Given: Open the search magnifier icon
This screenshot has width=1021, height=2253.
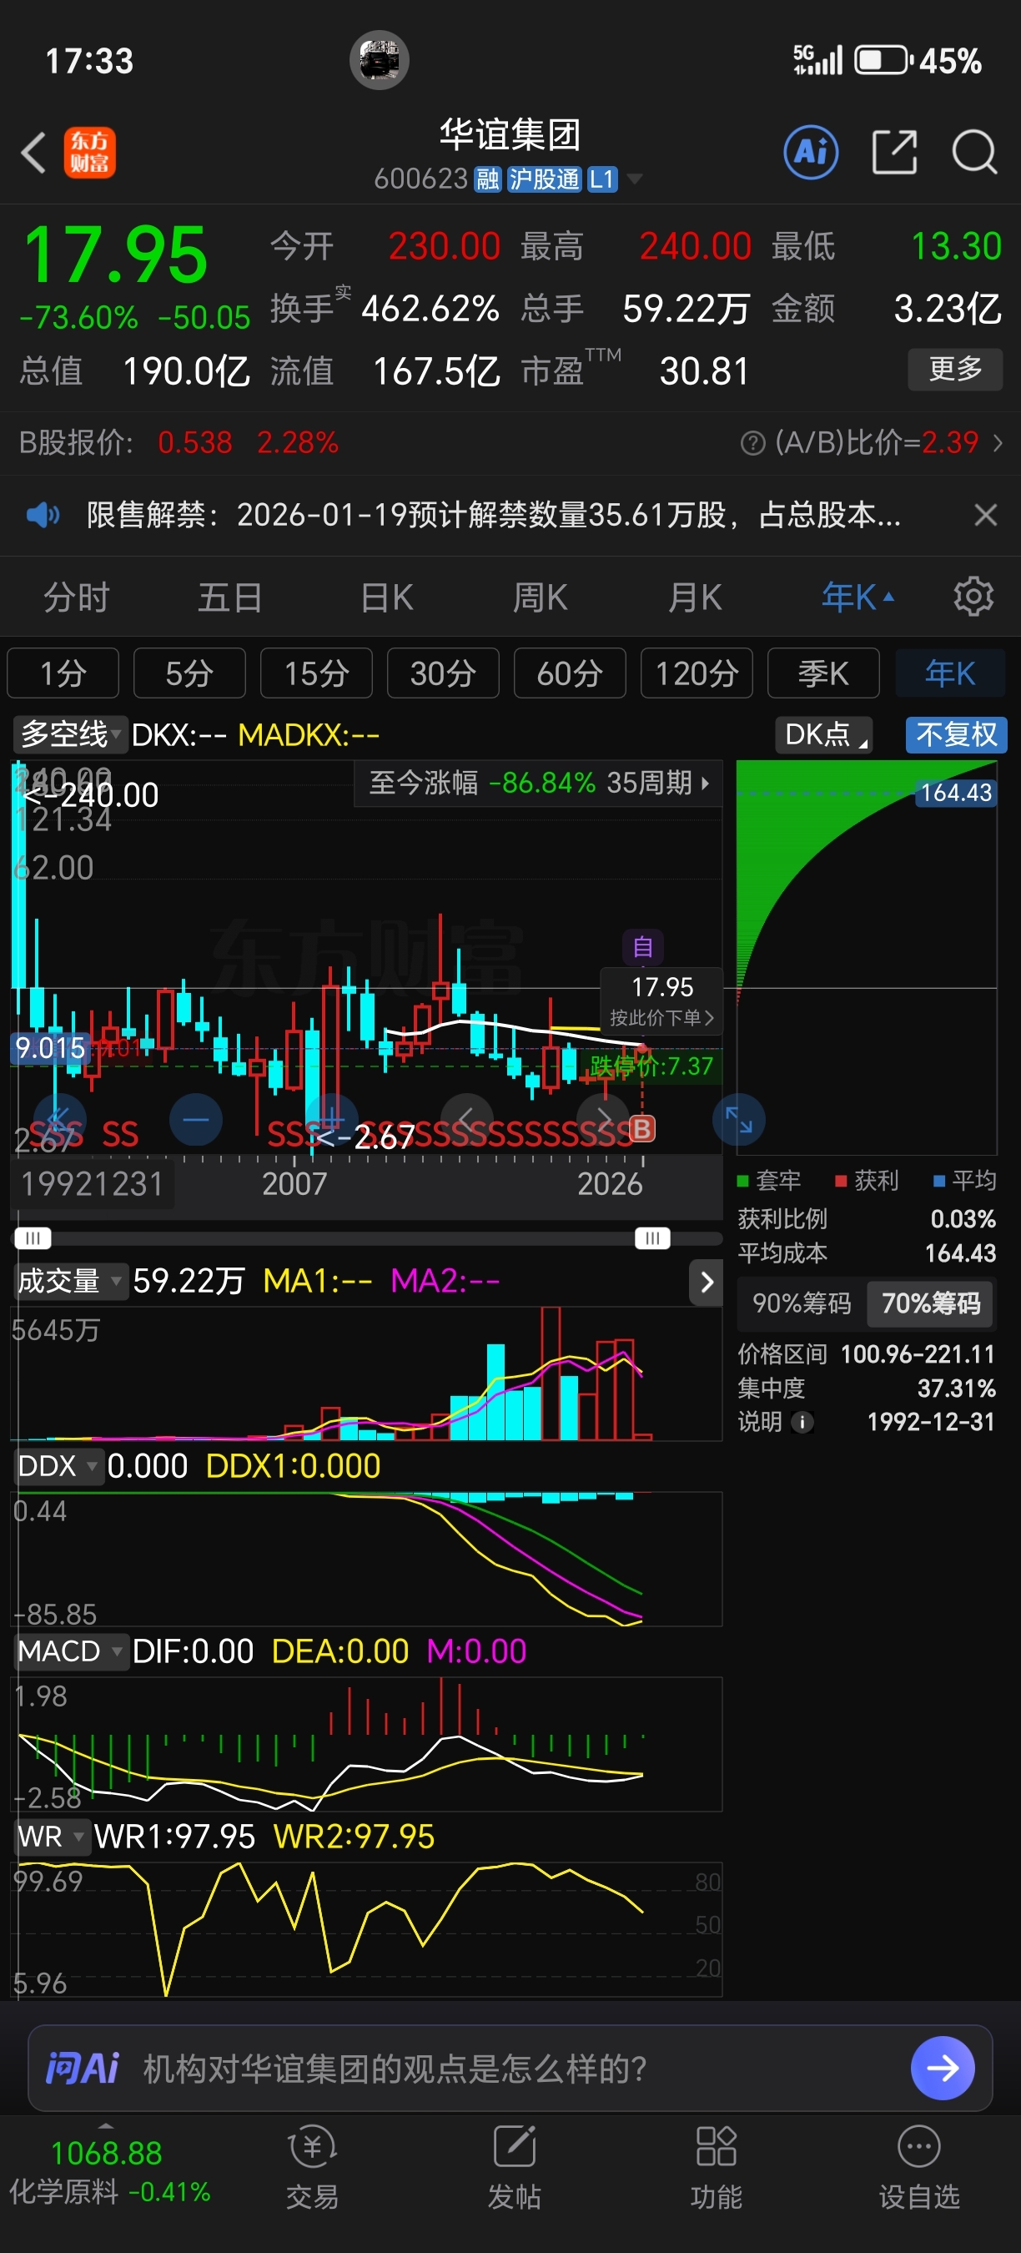Looking at the screenshot, I should click(x=973, y=152).
